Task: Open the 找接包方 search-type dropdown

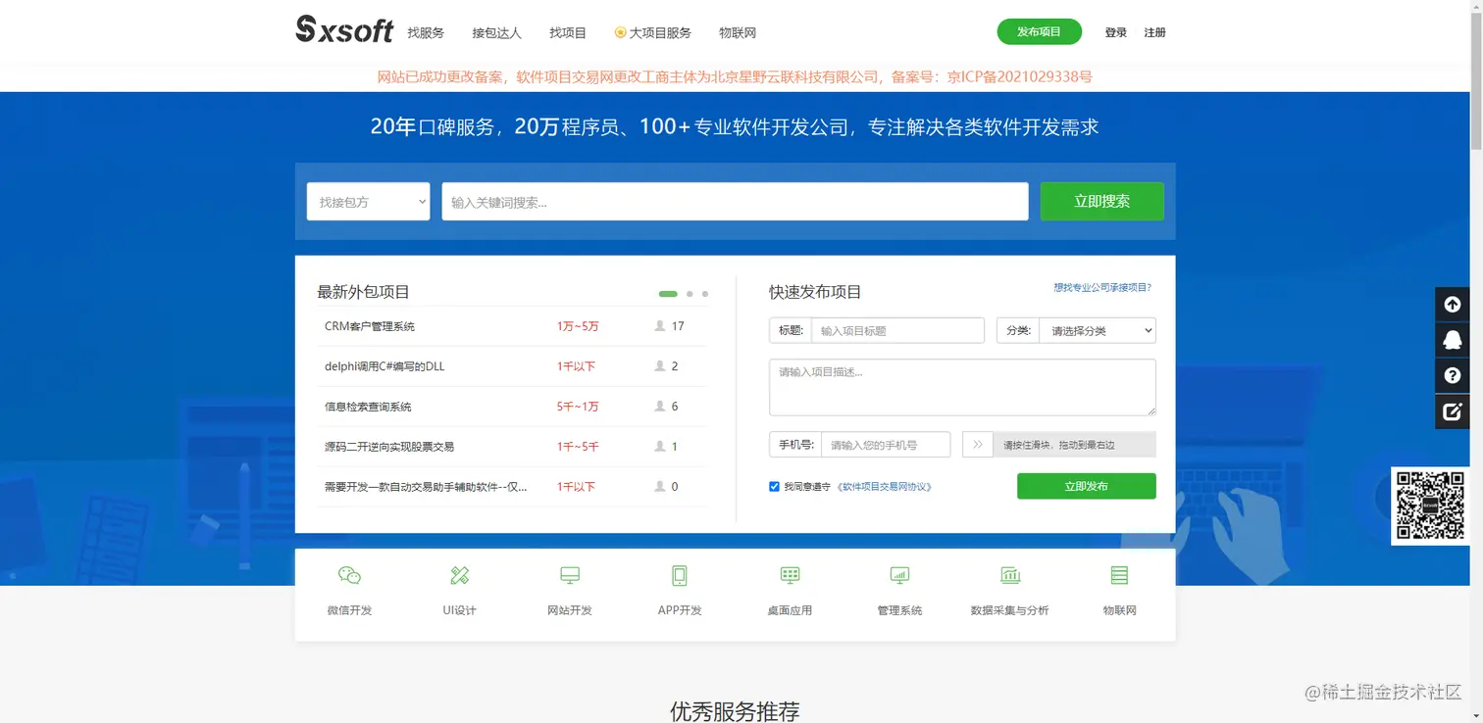Action: pyautogui.click(x=368, y=202)
